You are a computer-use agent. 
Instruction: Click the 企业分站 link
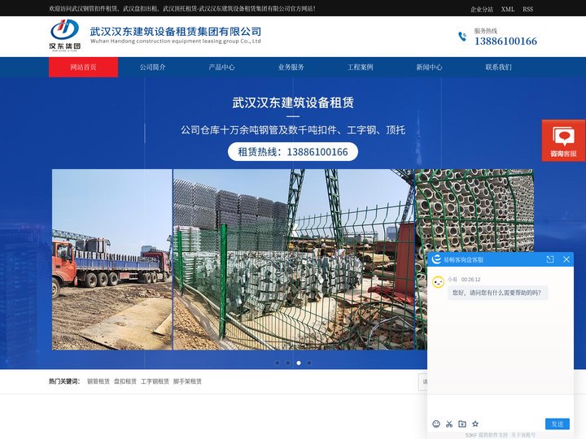coord(482,9)
